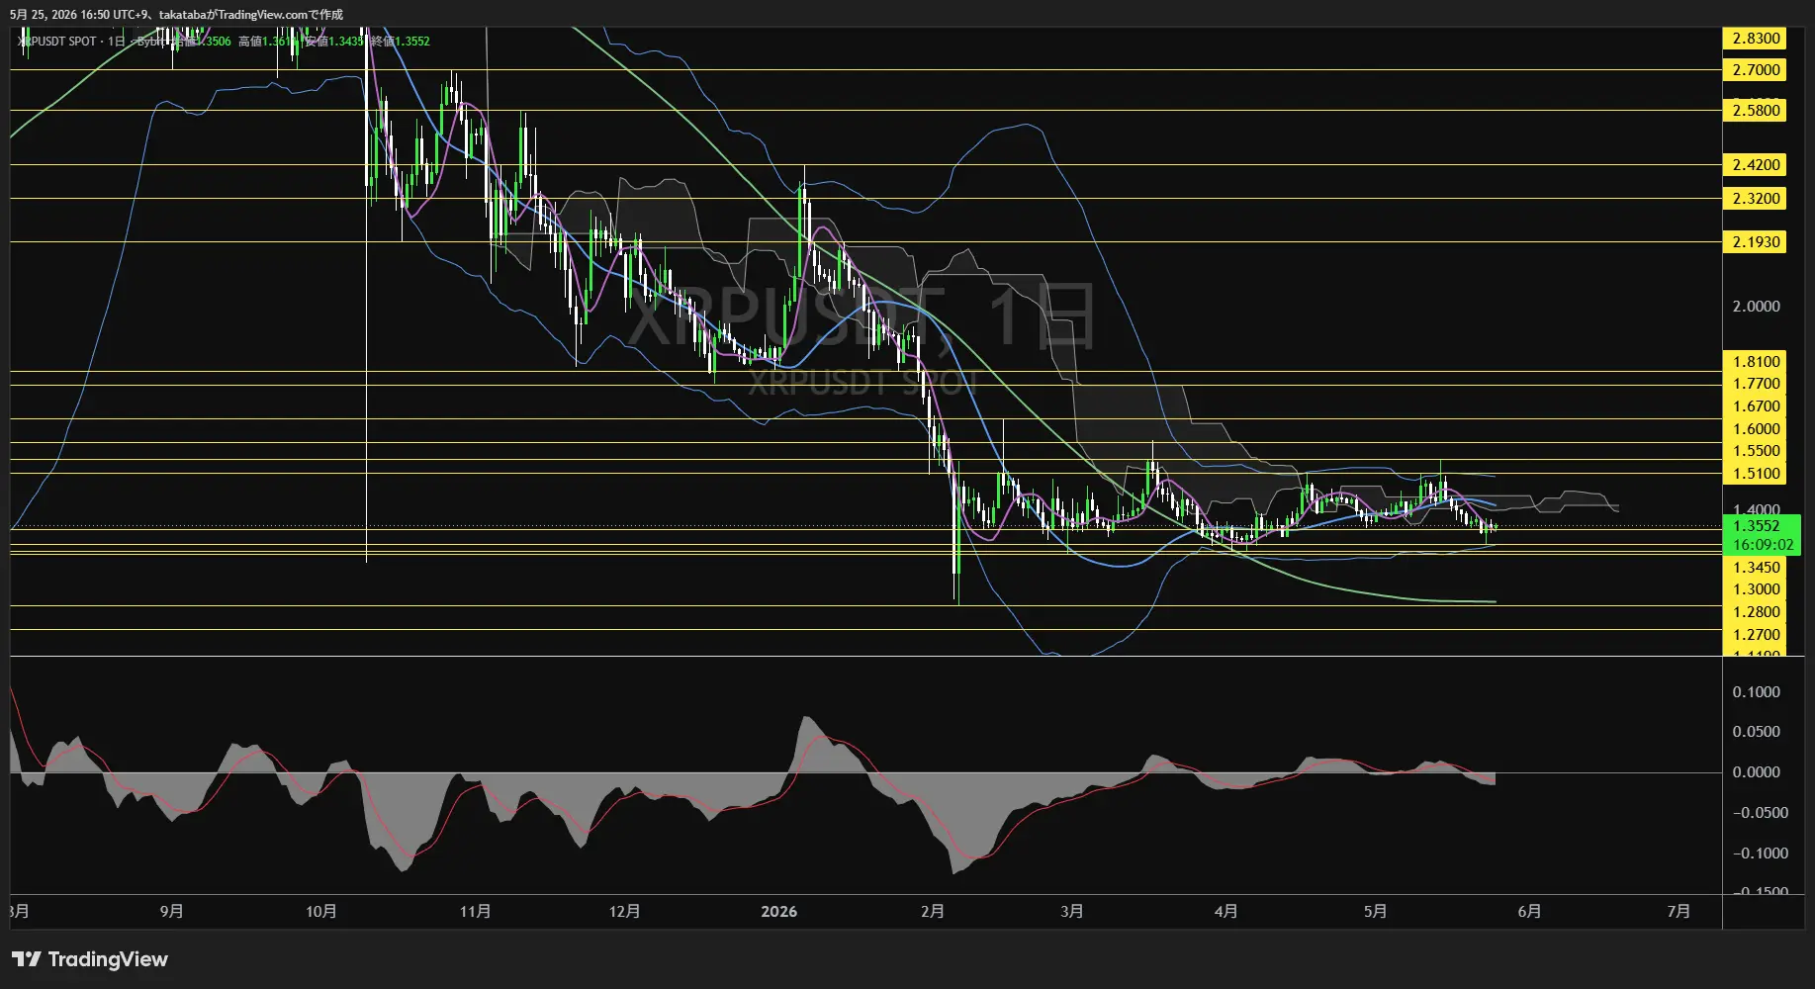Click the 1.2700 price level label
Screen dimensions: 1815x989
pyautogui.click(x=1756, y=635)
